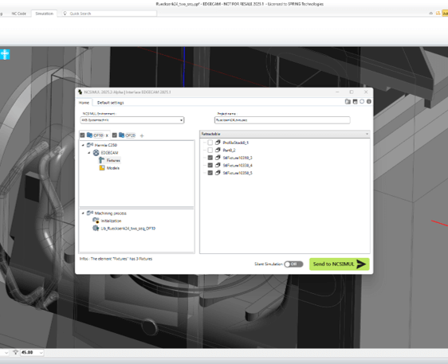Click the Hermle C250 machine icon

tap(90, 145)
